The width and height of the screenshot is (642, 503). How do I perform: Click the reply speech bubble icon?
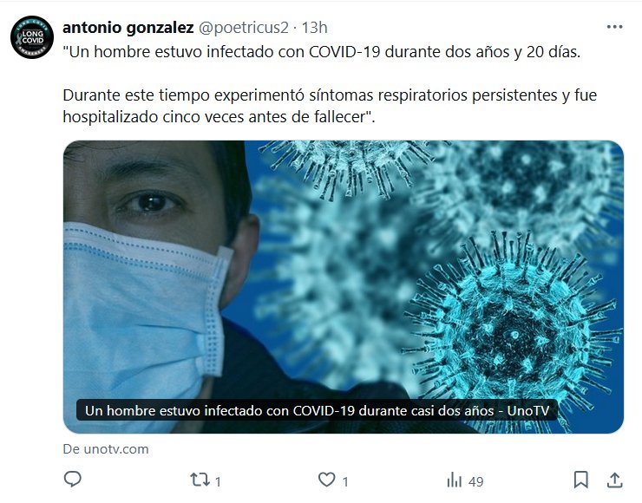click(73, 479)
